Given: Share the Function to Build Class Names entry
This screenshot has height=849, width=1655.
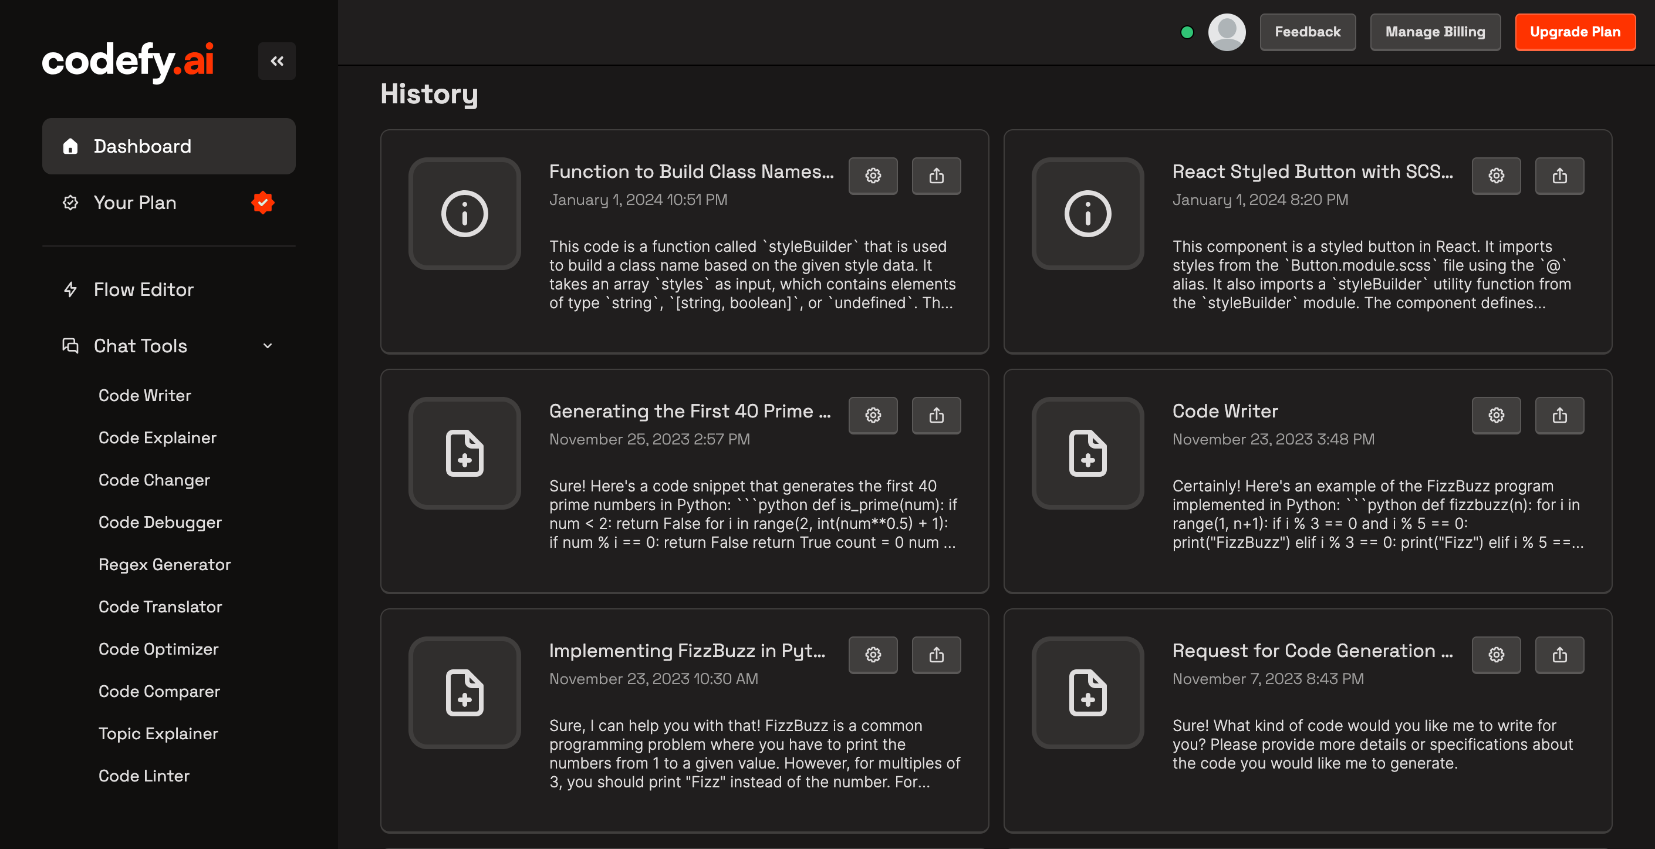Looking at the screenshot, I should pos(936,176).
